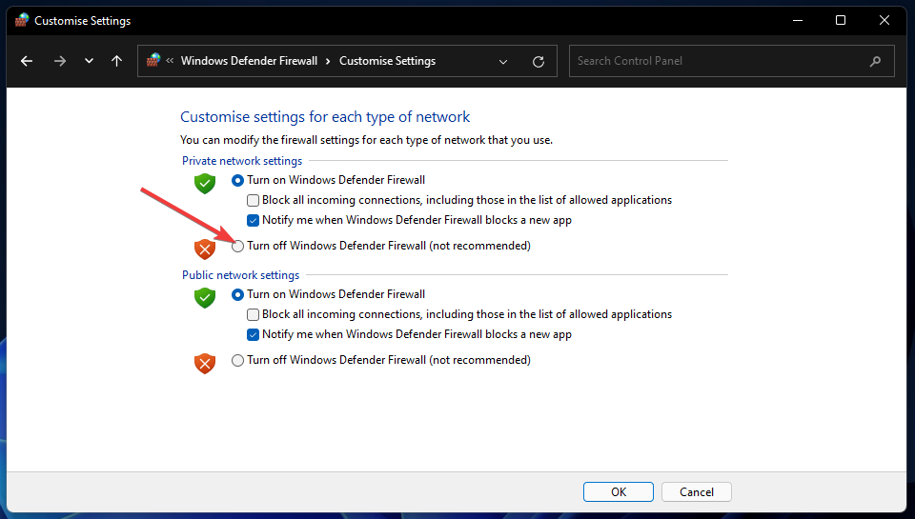This screenshot has width=915, height=519.
Task: Uncheck Notify me checkbox under Public settings
Action: tap(254, 334)
